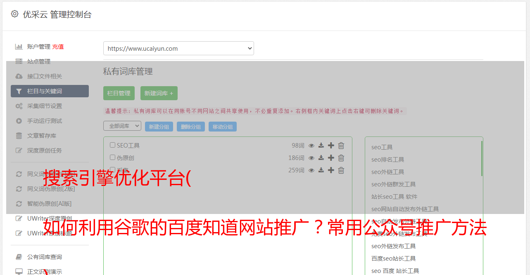Select keyword seo外链群发工具

[x=393, y=184]
